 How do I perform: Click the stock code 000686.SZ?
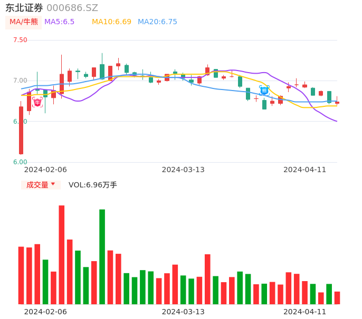pos(72,8)
